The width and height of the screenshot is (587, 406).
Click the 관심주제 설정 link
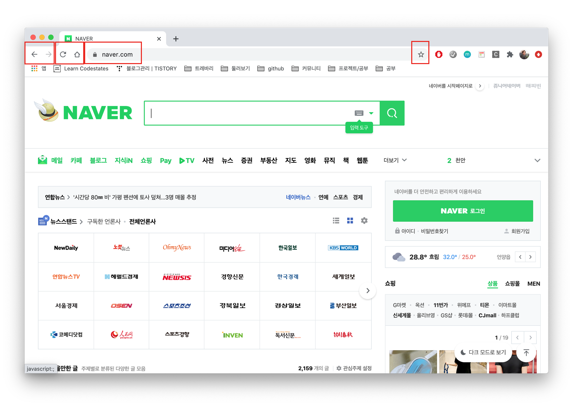point(354,368)
